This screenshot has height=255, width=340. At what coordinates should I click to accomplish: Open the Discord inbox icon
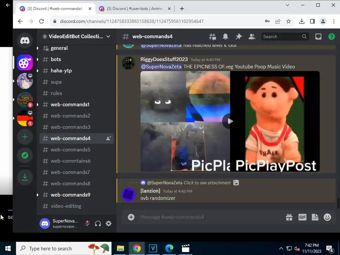[x=318, y=37]
